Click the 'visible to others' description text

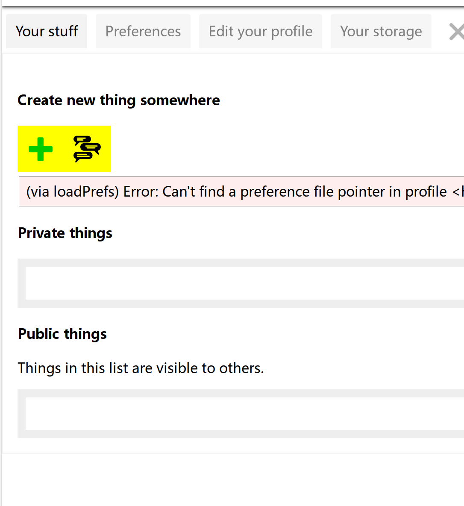pyautogui.click(x=141, y=368)
